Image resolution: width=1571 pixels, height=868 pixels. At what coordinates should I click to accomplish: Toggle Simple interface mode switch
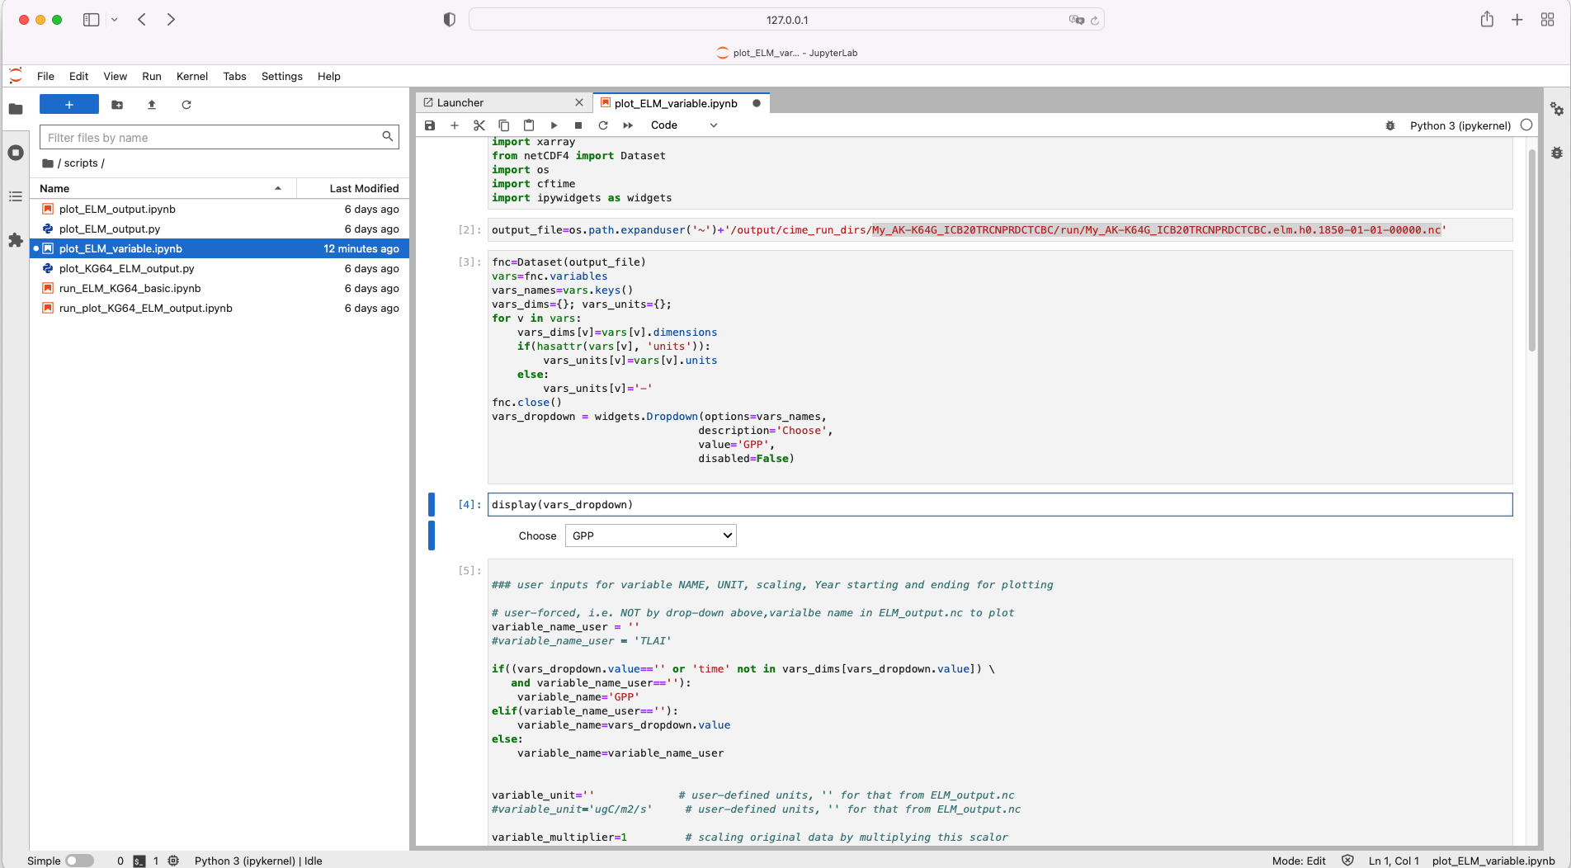click(x=79, y=861)
